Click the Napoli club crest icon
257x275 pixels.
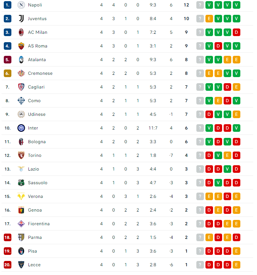point(21,5)
